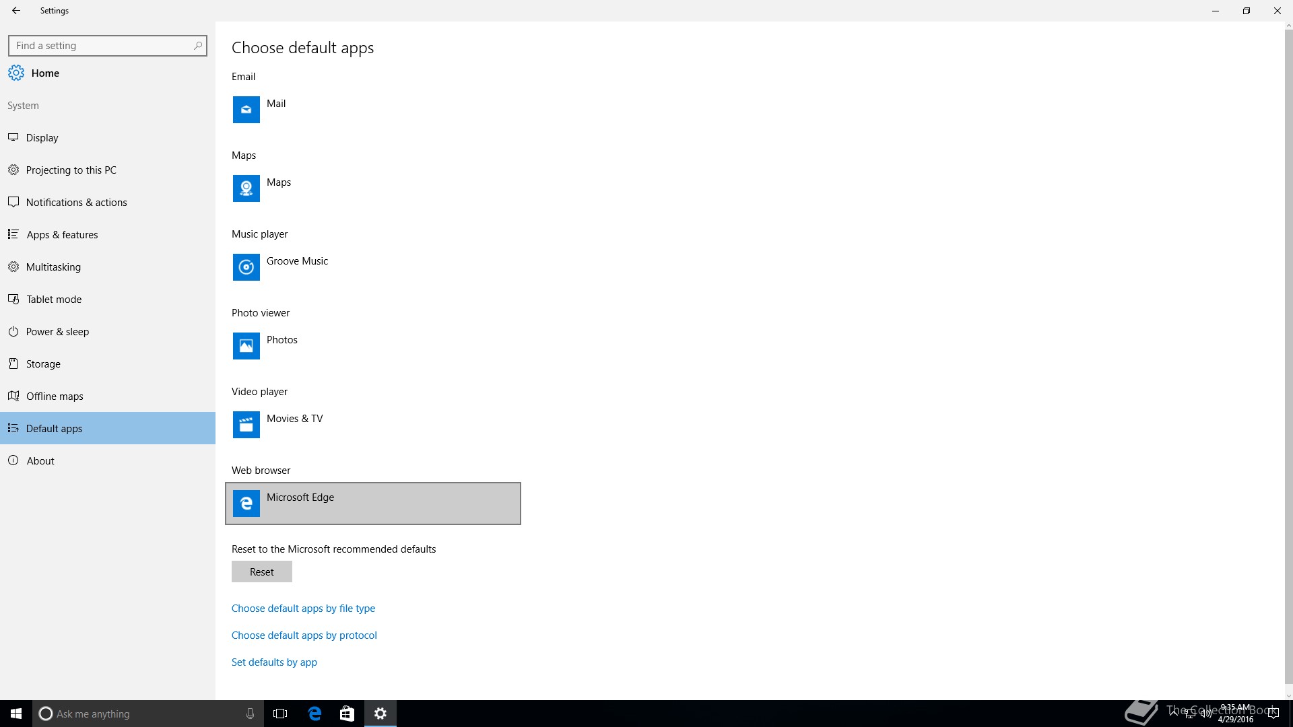This screenshot has height=727, width=1293.
Task: Open the Store from the taskbar
Action: 347,714
